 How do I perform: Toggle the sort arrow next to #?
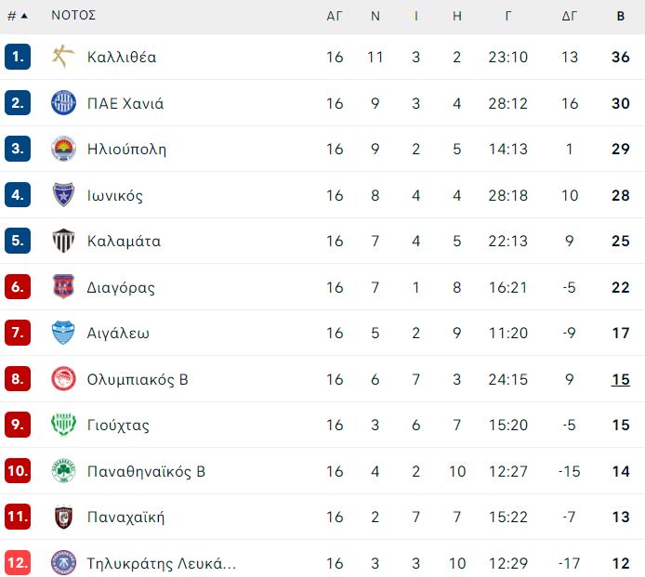click(x=24, y=16)
